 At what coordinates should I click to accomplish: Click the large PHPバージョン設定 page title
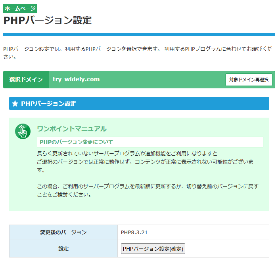pos(48,20)
